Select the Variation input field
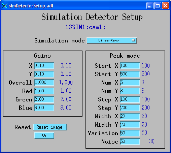 click(130, 133)
